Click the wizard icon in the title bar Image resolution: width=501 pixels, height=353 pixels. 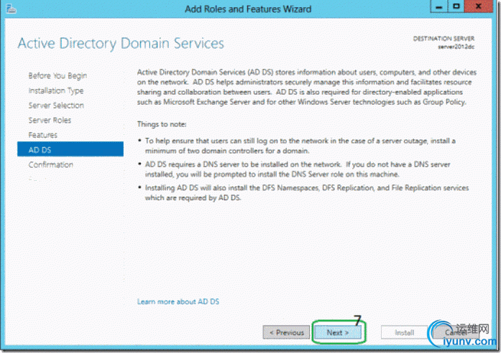12,9
